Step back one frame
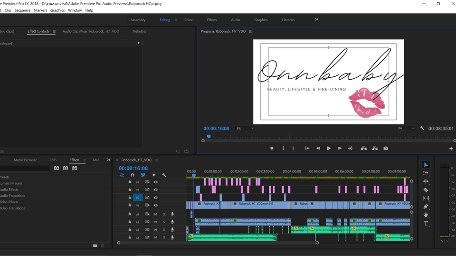 pyautogui.click(x=318, y=148)
